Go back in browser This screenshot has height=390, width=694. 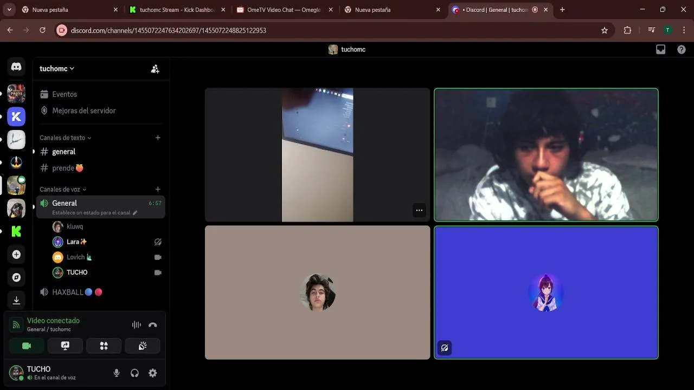10,30
